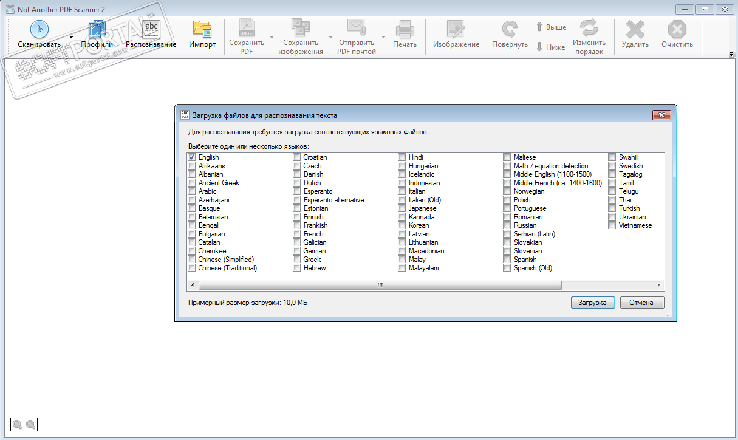Zoom in with the plus magnifier
738x440 pixels.
click(x=30, y=424)
